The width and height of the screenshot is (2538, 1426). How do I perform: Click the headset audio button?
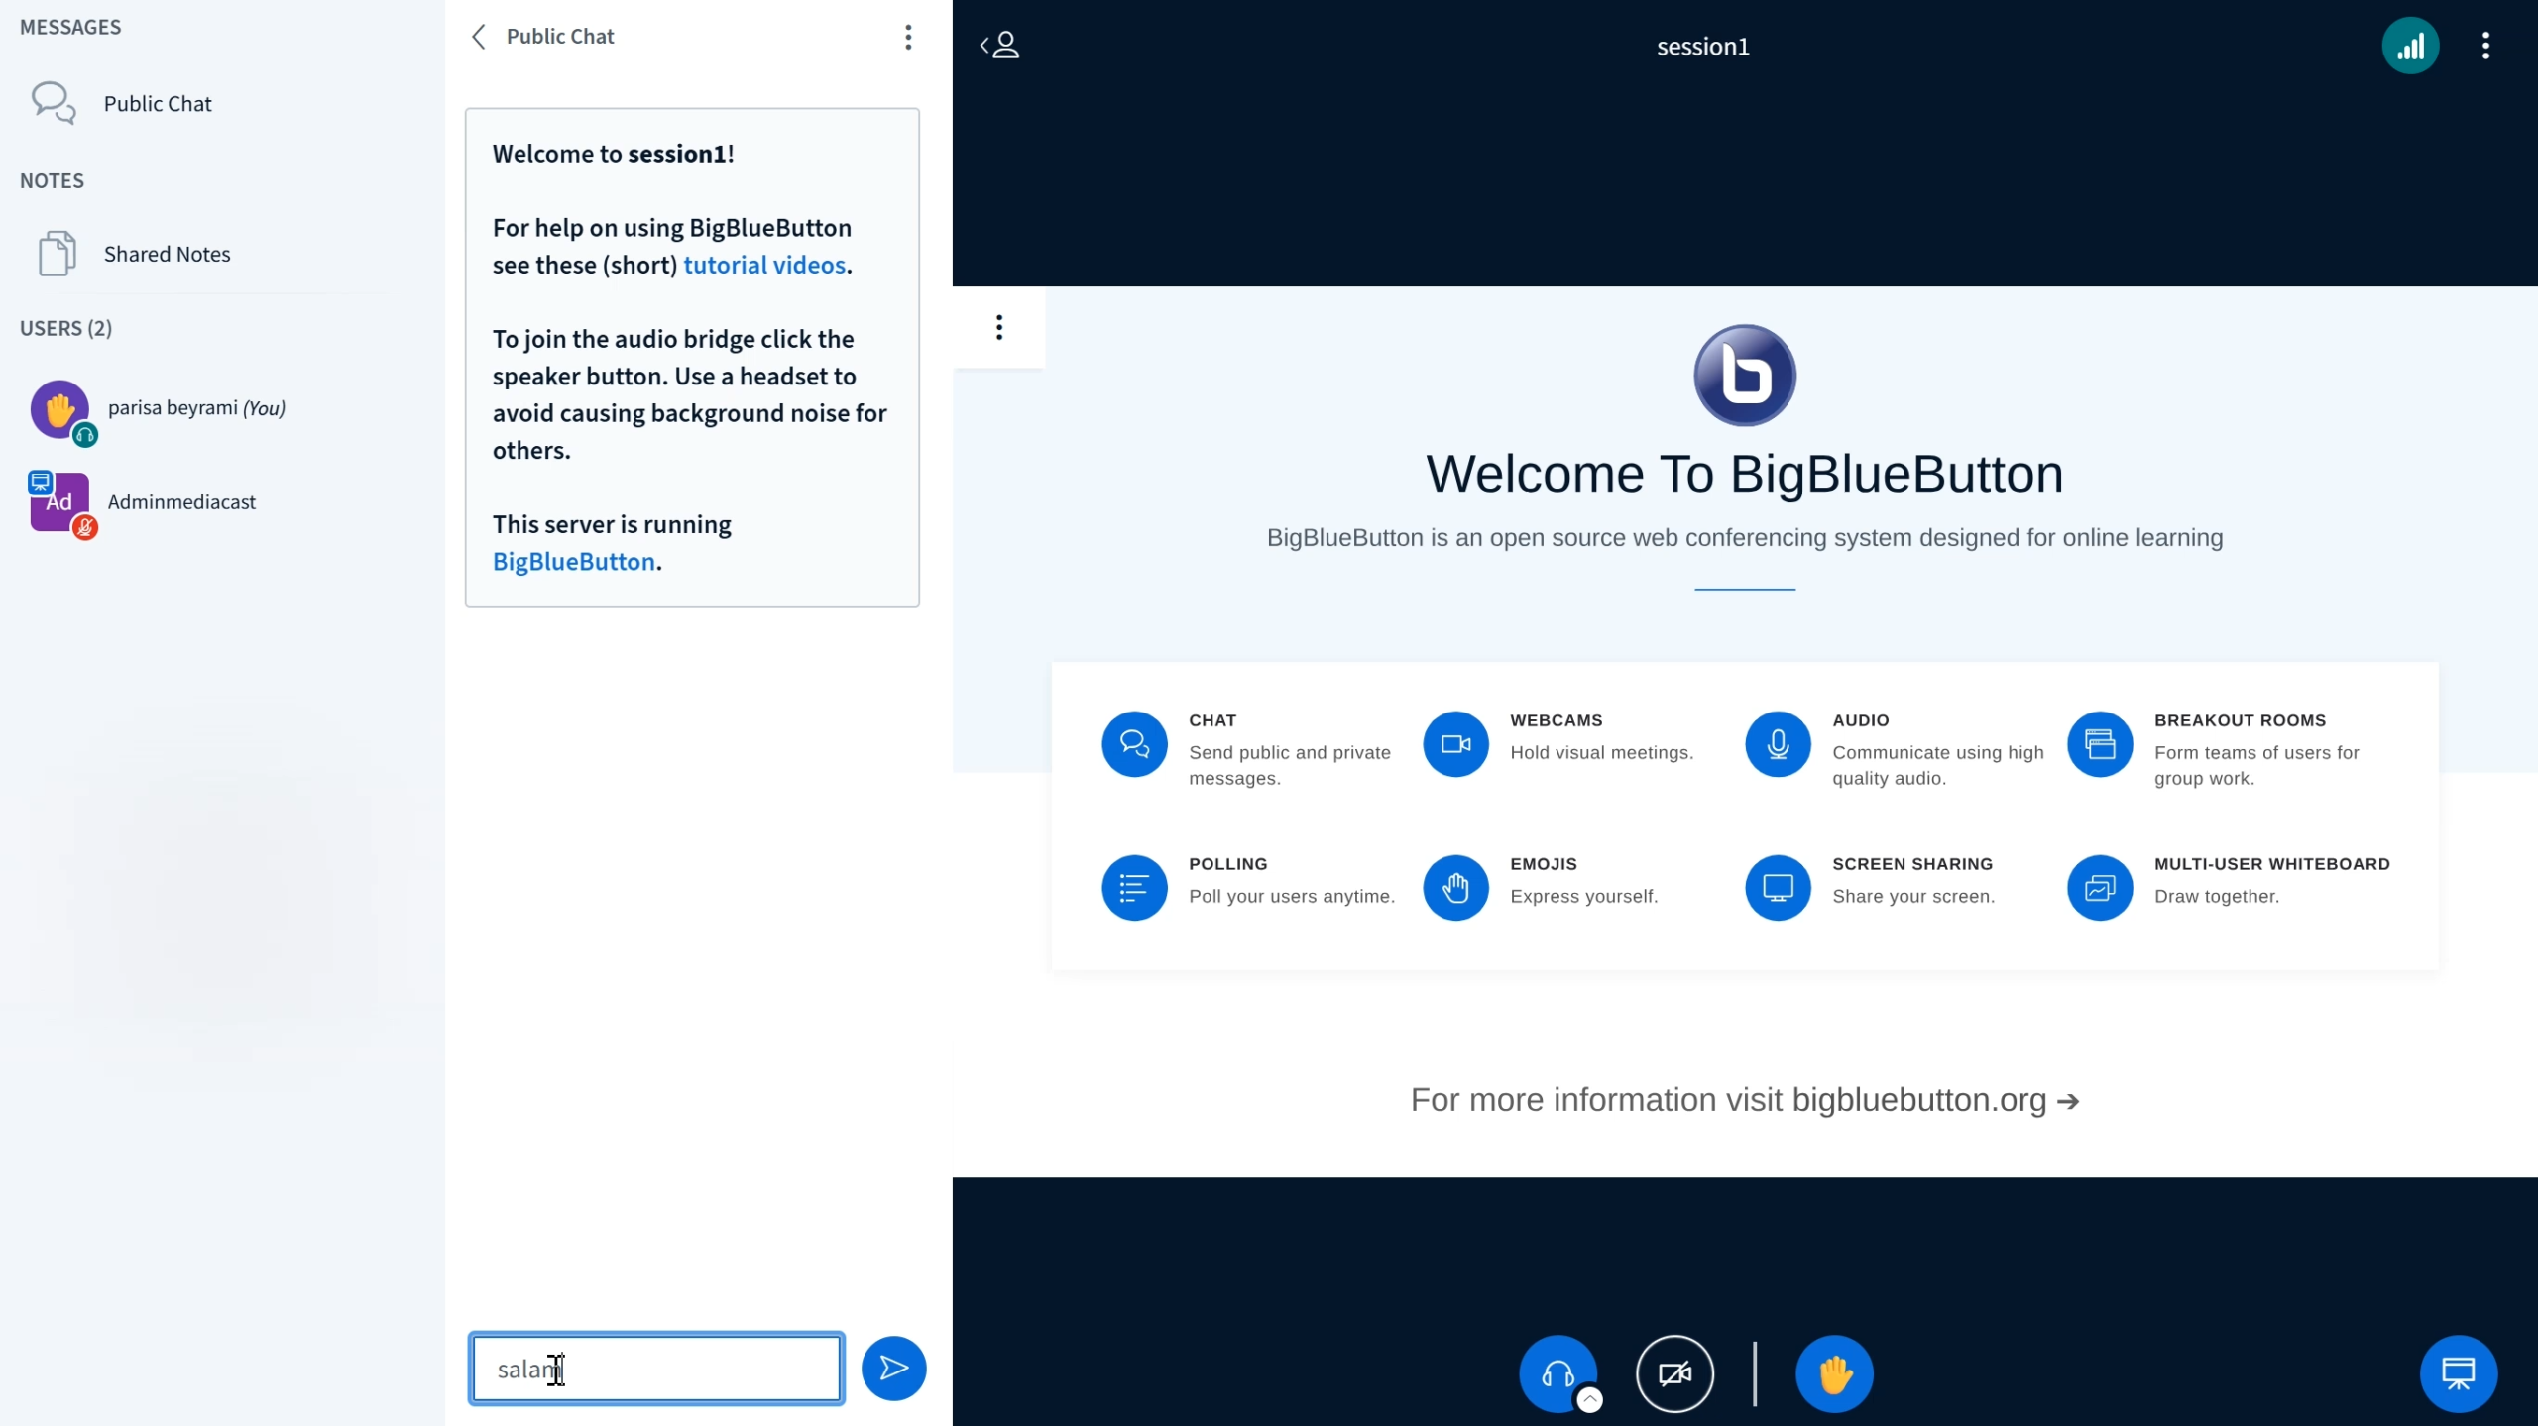[1557, 1372]
